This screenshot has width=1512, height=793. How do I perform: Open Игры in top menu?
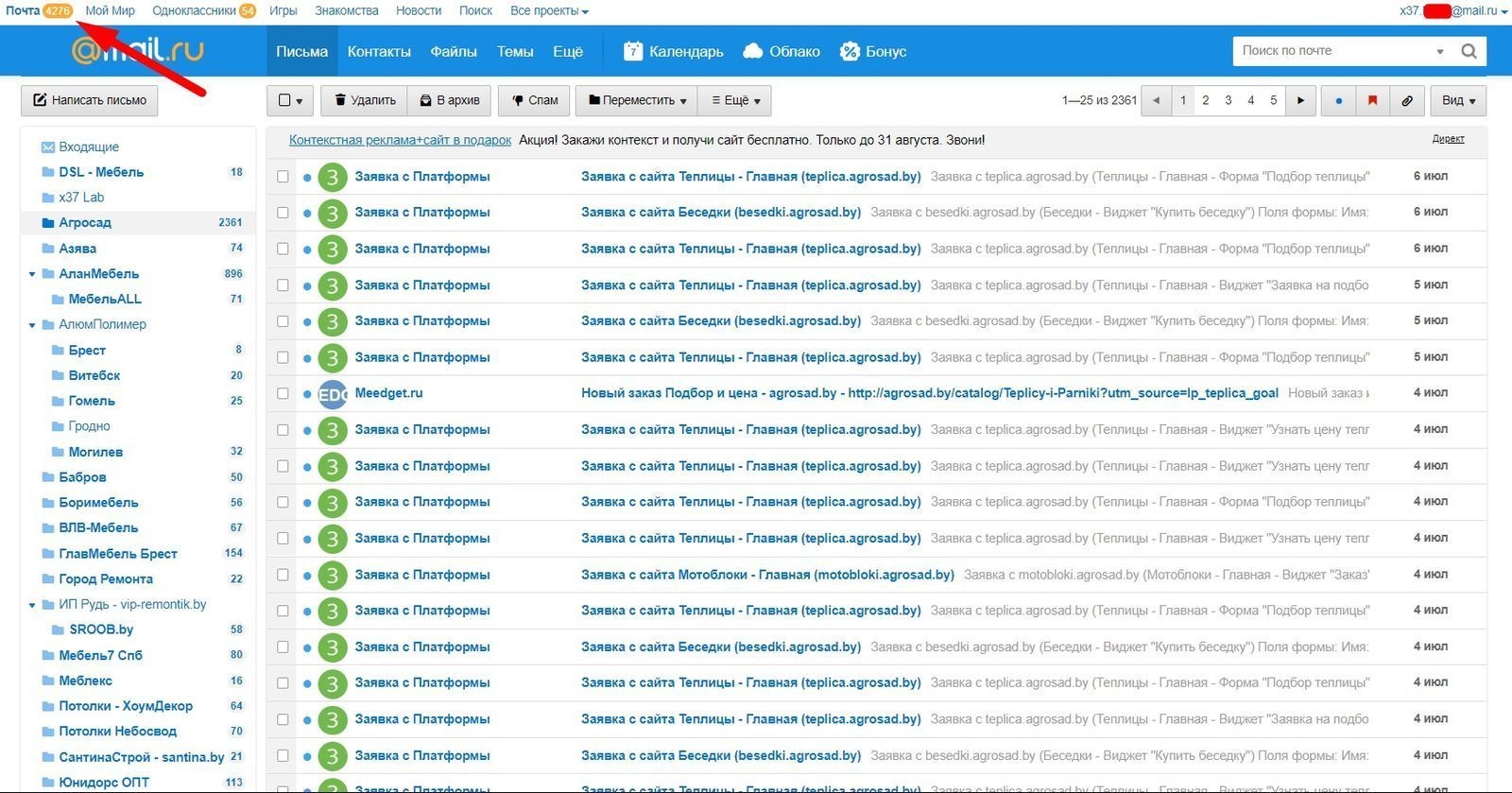283,10
